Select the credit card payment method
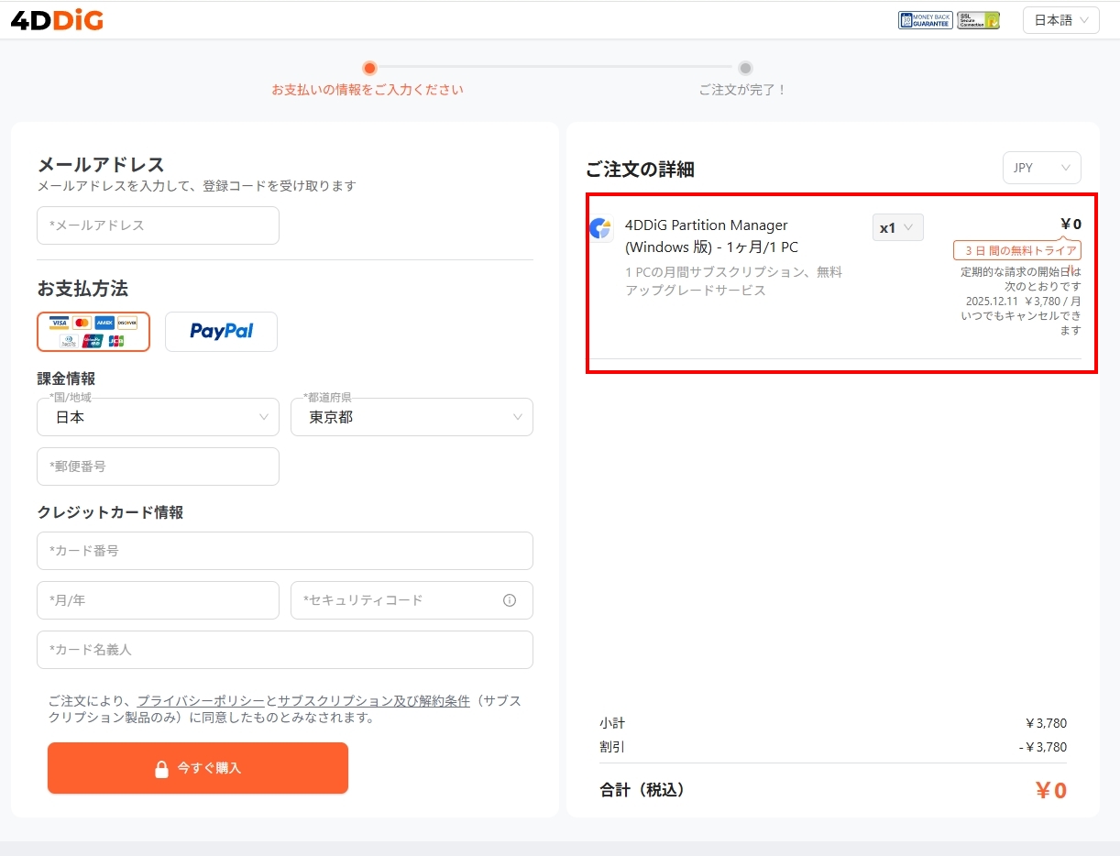1120x856 pixels. (x=93, y=332)
